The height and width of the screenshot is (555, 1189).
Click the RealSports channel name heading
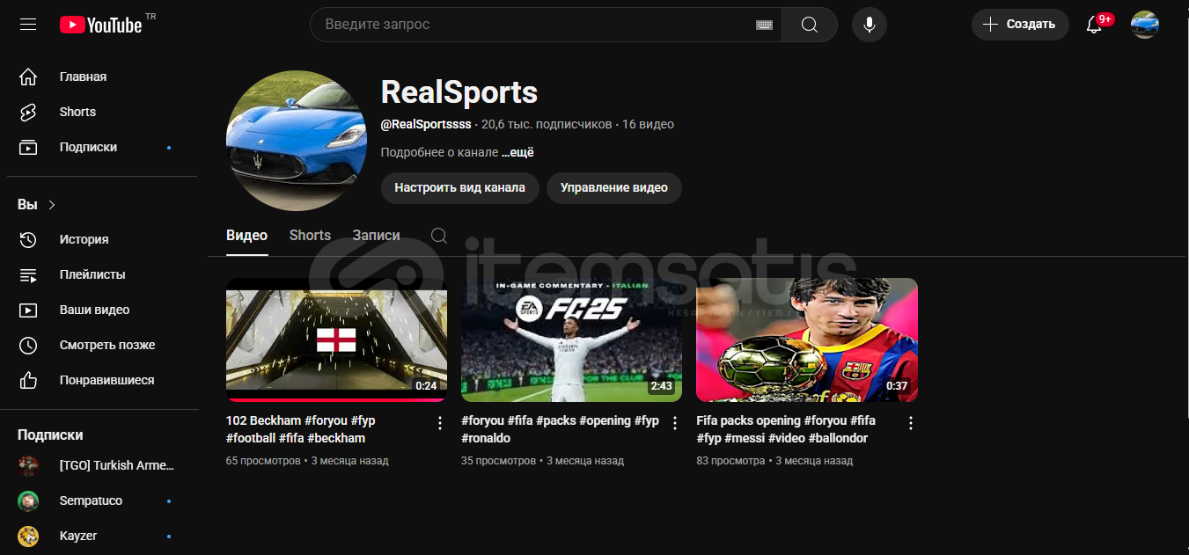click(459, 92)
